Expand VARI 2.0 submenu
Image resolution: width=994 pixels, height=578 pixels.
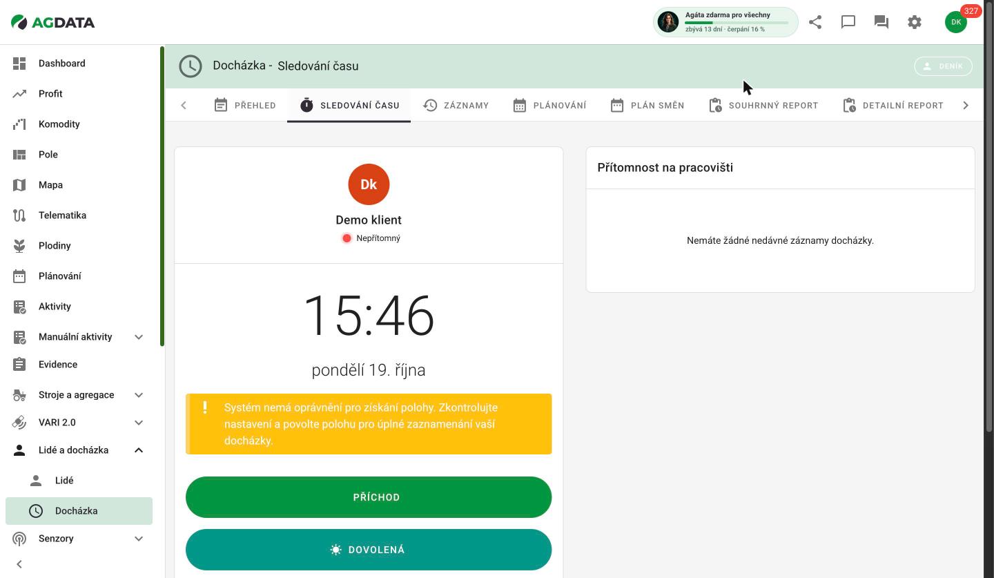click(x=139, y=423)
